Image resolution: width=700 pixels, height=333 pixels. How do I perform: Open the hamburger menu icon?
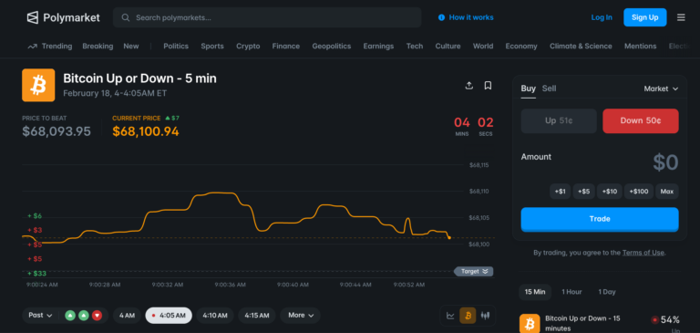coord(681,17)
